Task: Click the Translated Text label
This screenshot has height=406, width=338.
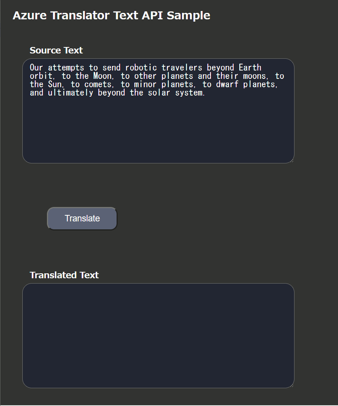Action: (64, 275)
